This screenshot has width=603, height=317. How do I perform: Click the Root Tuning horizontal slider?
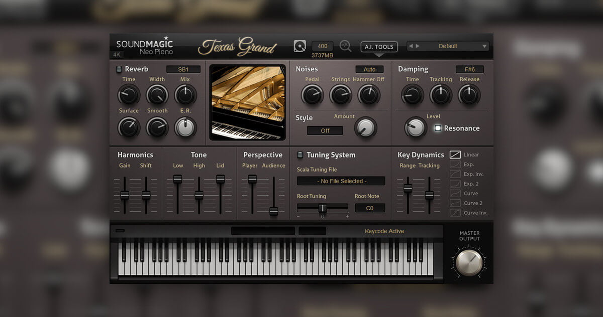[x=323, y=208]
